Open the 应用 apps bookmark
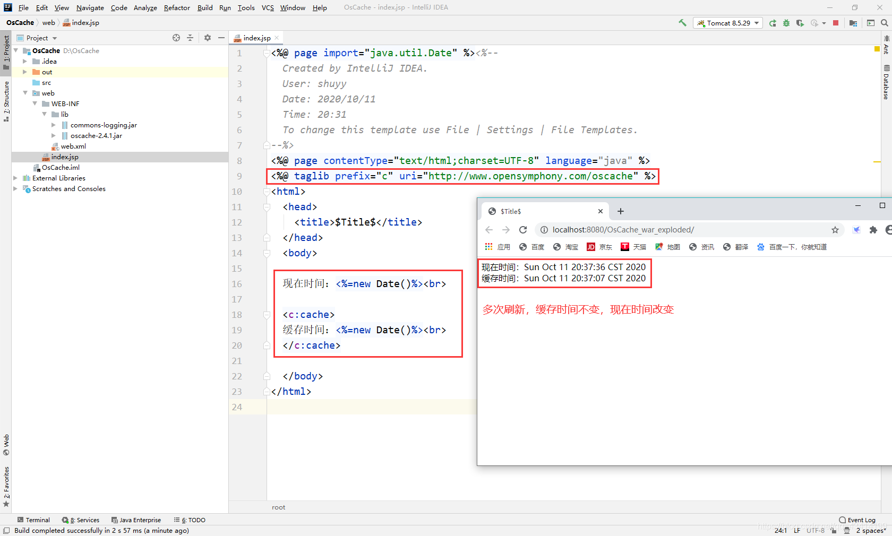892x536 pixels. click(498, 247)
